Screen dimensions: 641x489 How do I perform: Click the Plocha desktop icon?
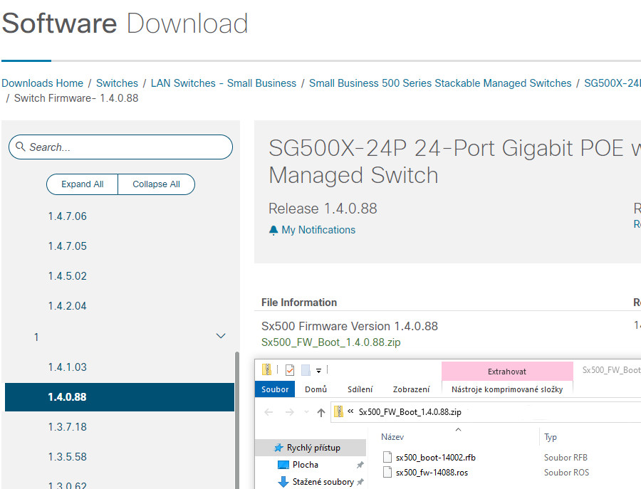point(283,465)
